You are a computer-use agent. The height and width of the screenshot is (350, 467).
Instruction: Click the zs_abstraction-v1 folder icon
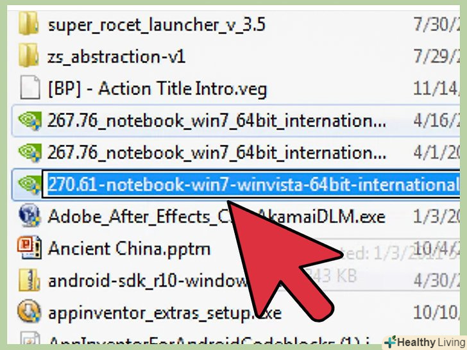click(x=29, y=55)
